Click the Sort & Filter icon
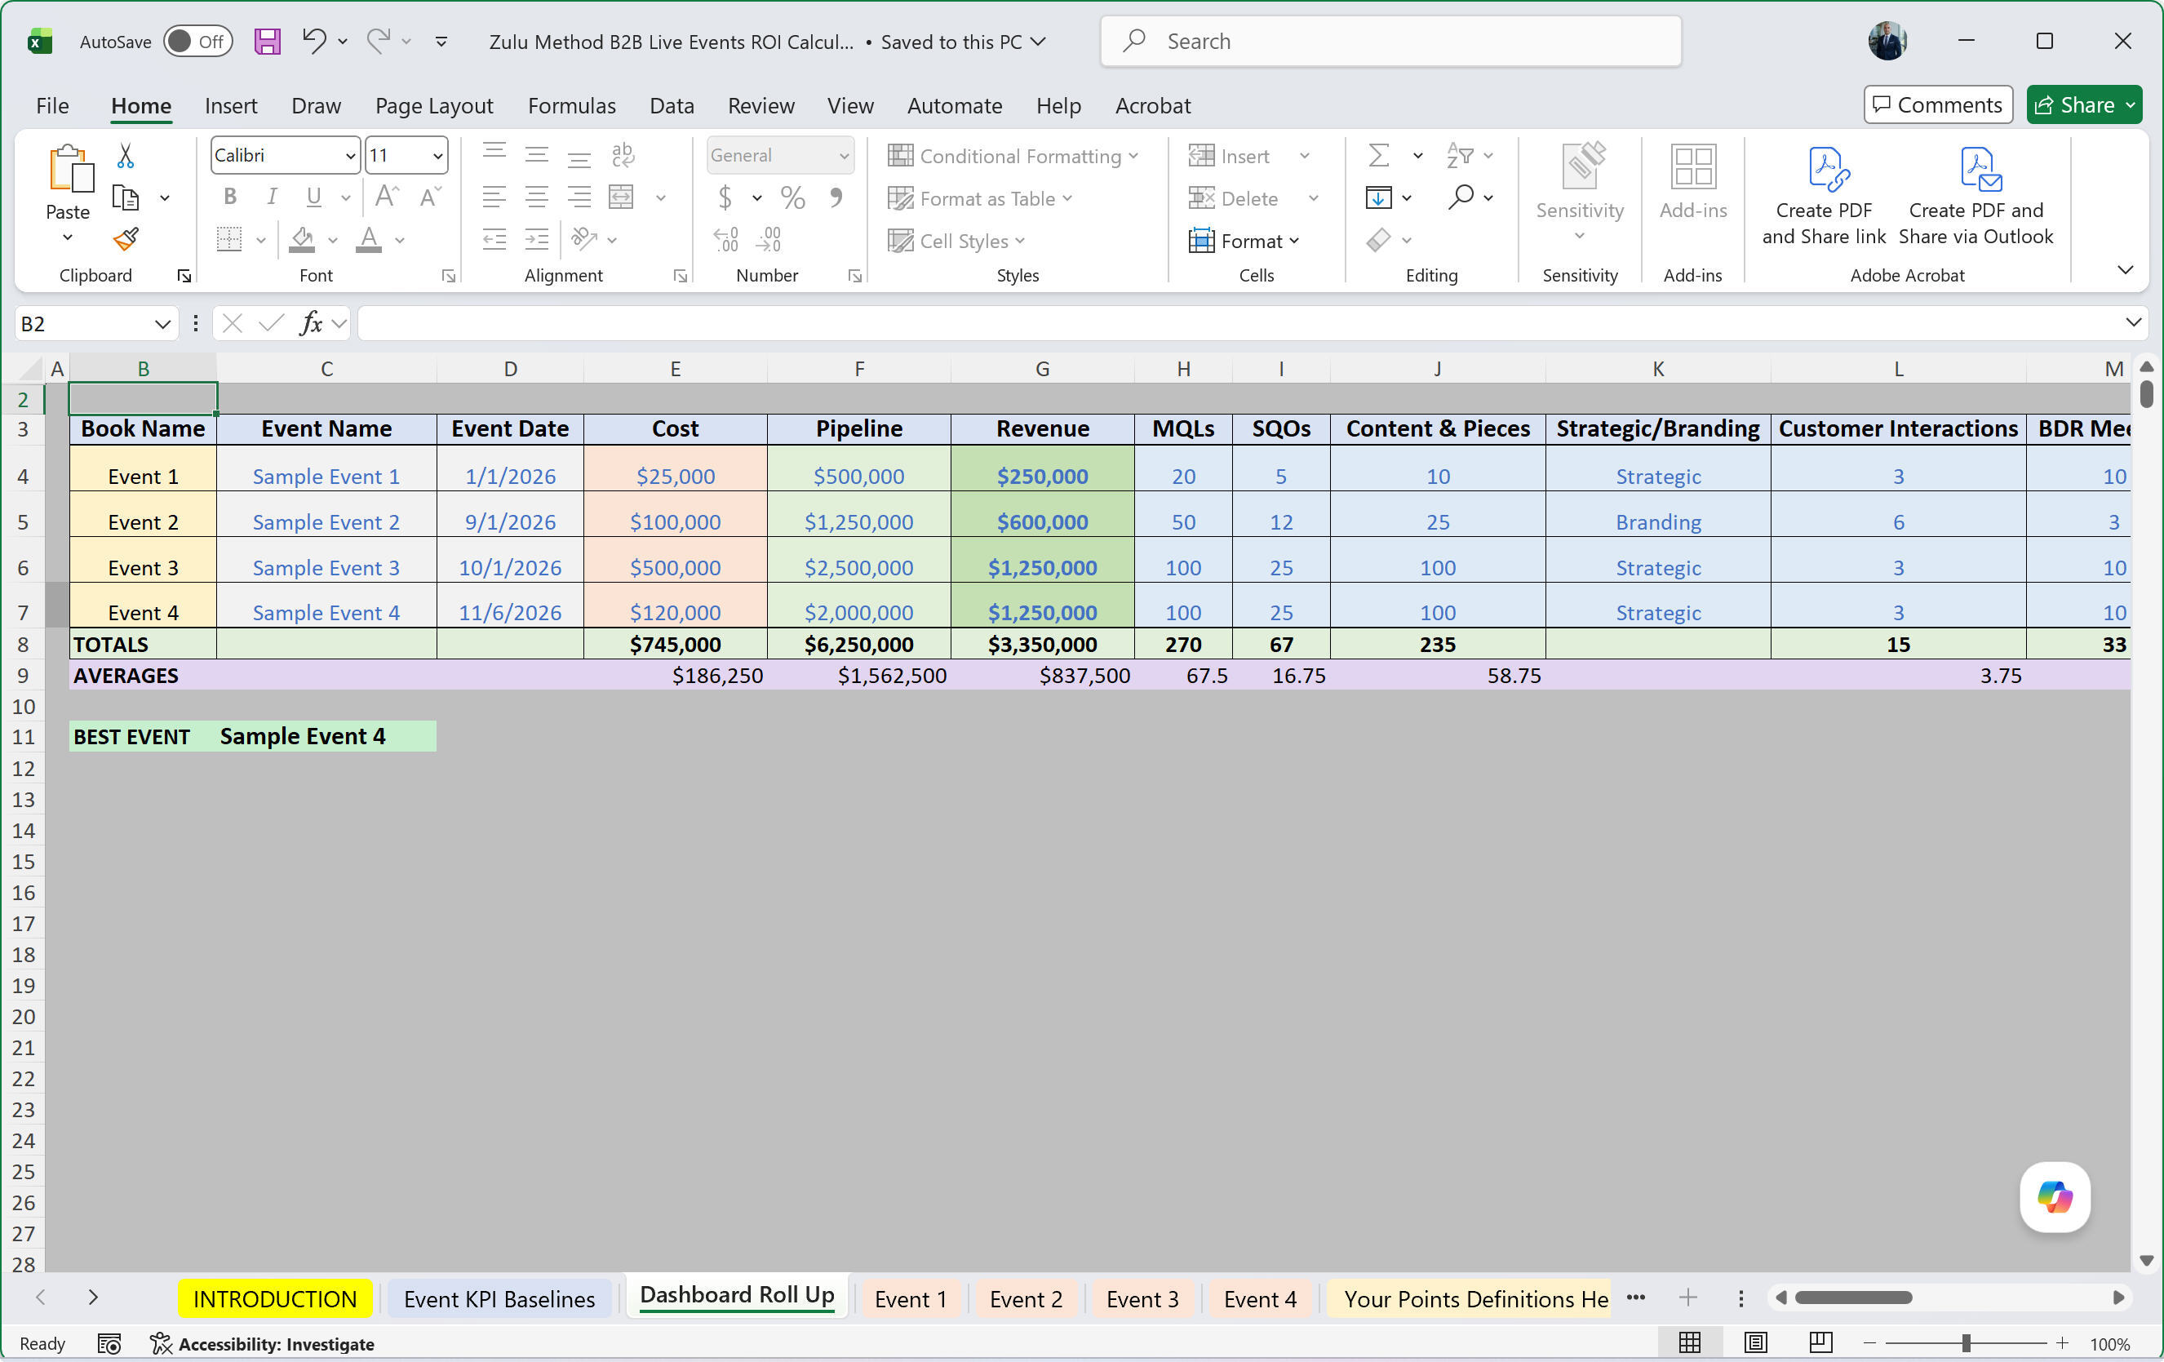This screenshot has width=2164, height=1362. click(1460, 156)
